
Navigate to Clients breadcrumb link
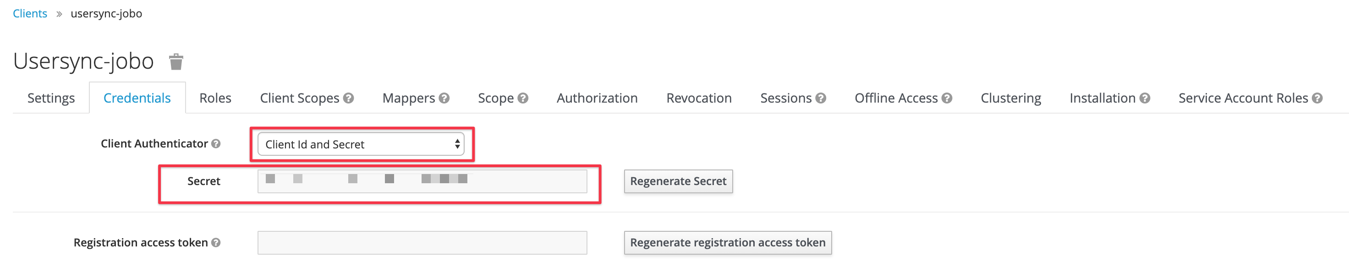(30, 13)
